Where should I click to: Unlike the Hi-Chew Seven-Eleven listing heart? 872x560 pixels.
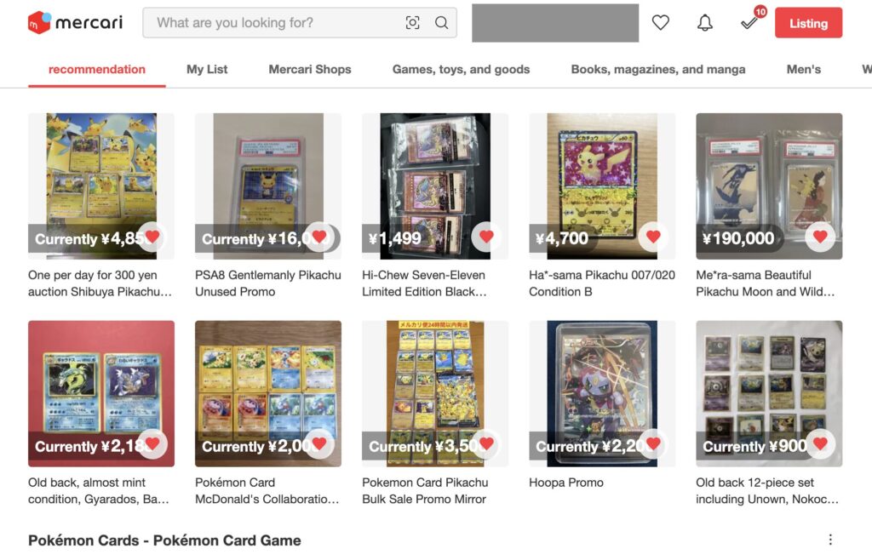coord(486,237)
